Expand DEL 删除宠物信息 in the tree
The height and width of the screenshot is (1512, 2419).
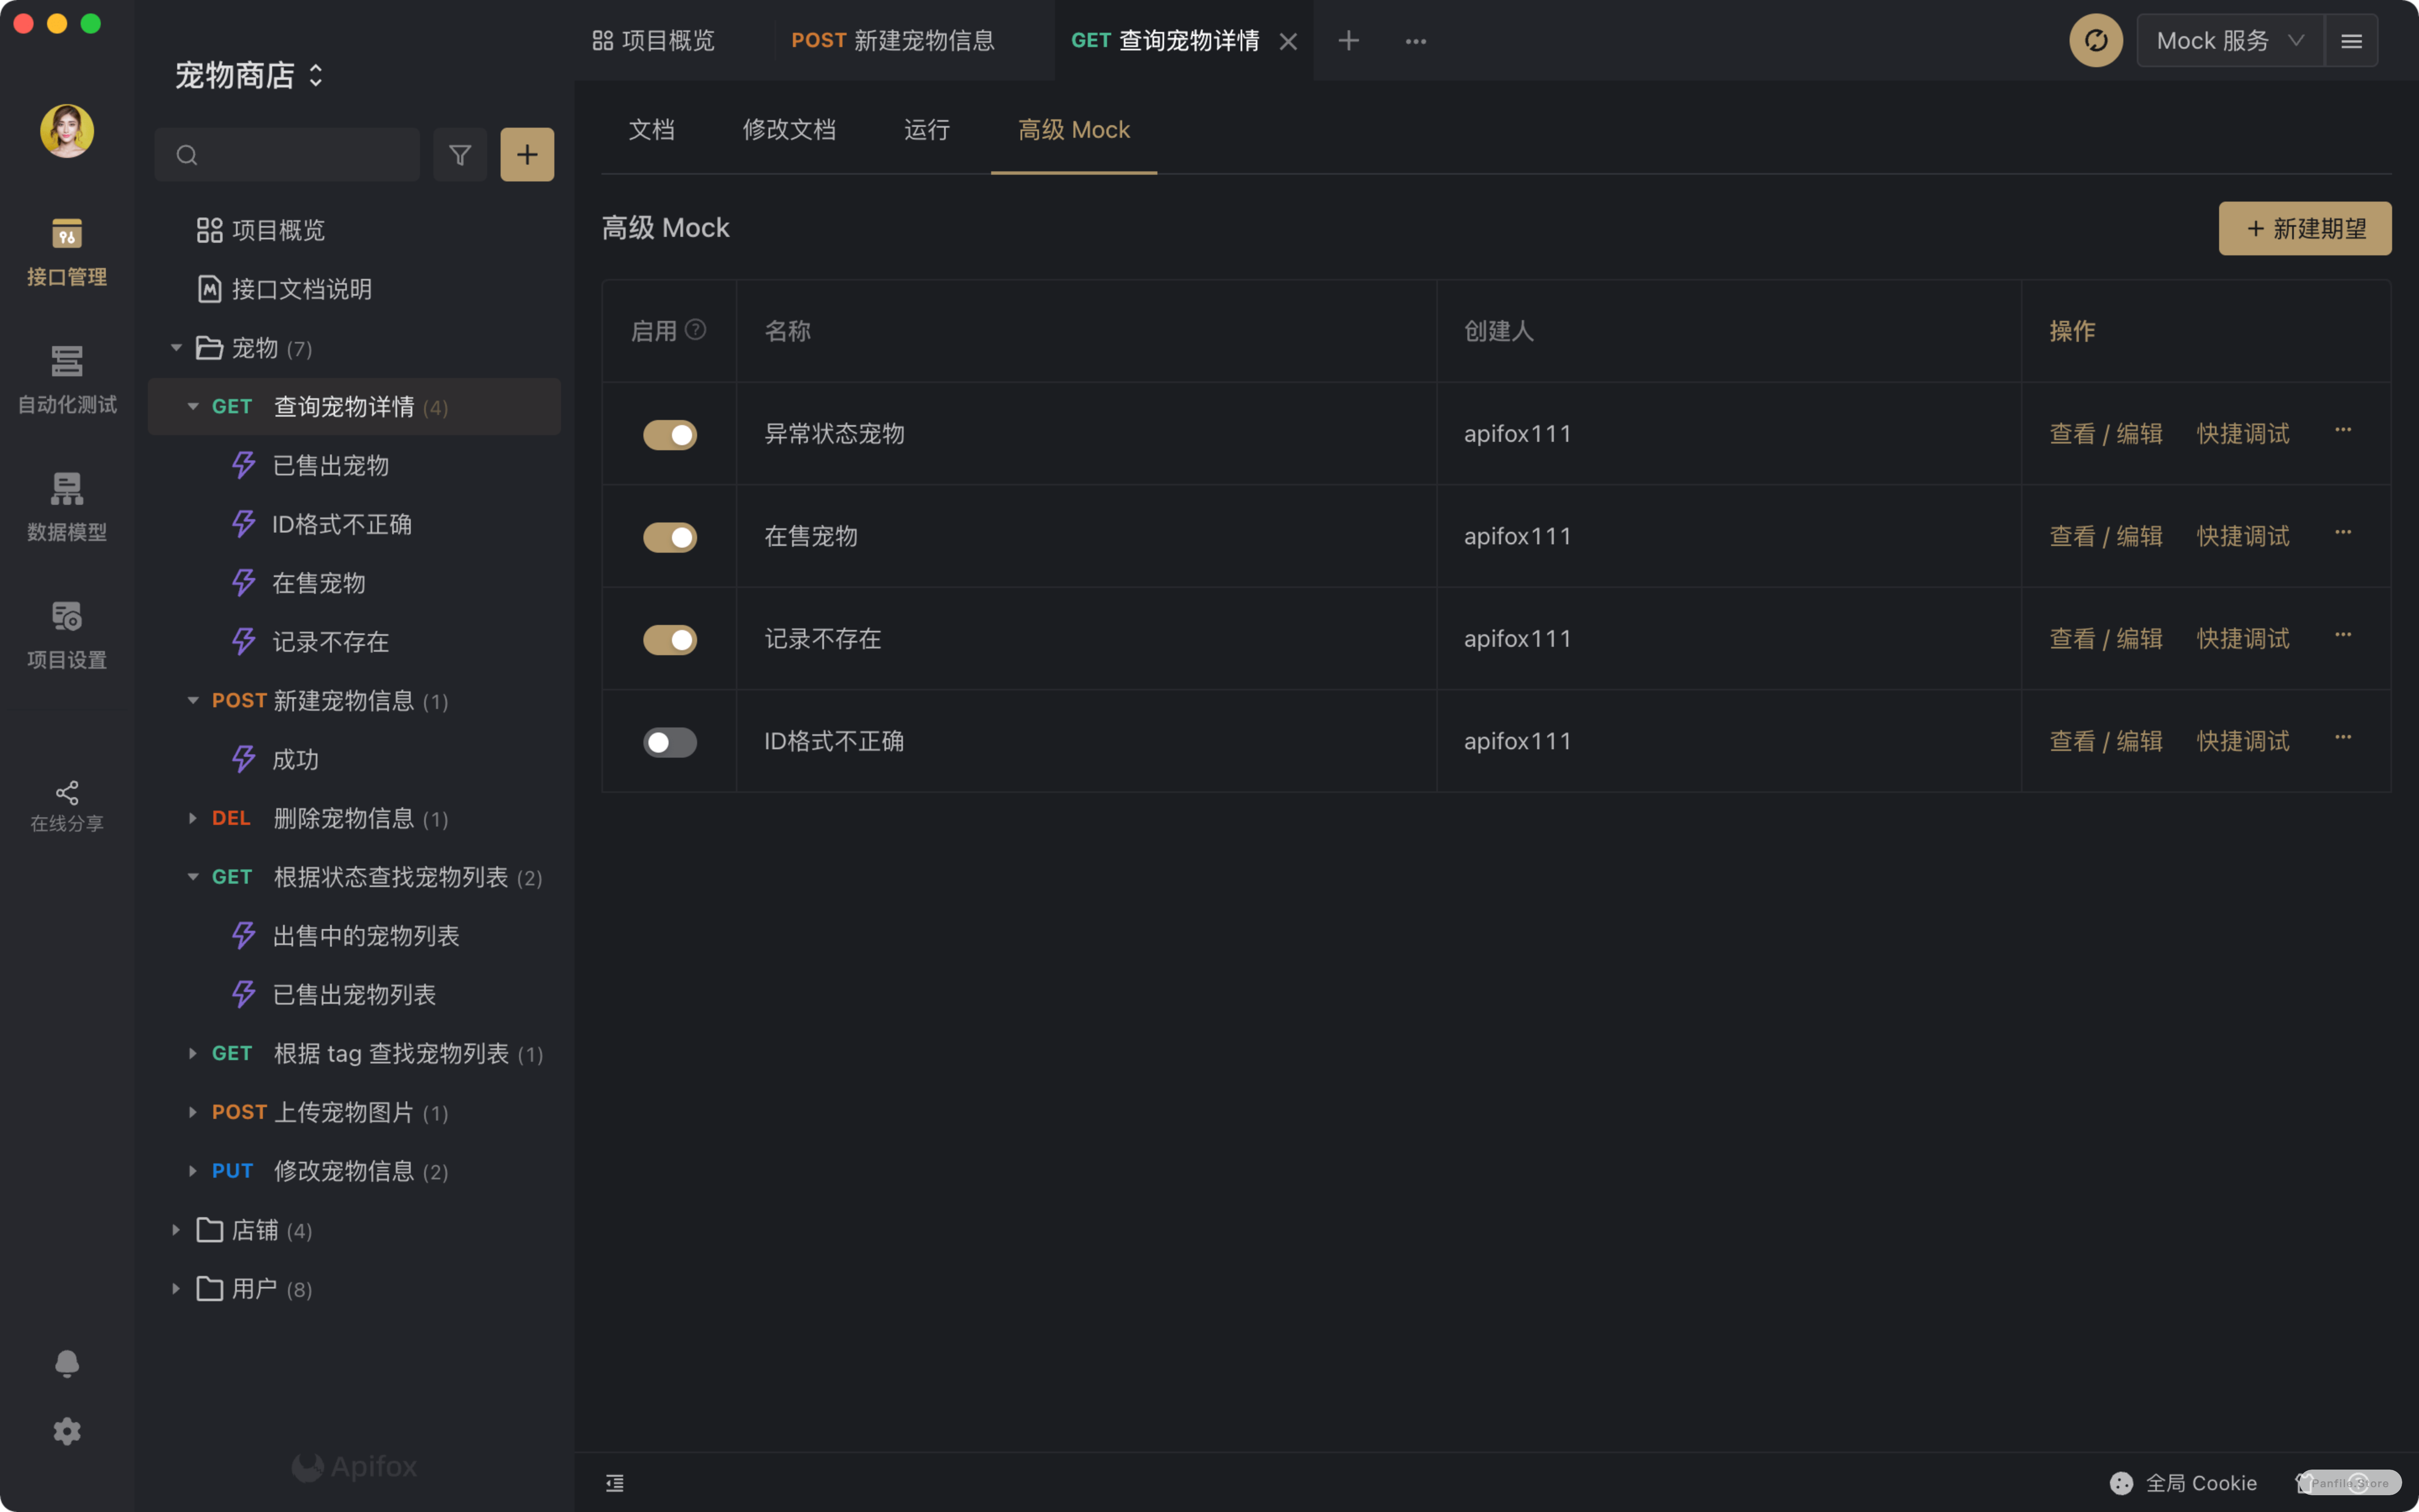(193, 818)
